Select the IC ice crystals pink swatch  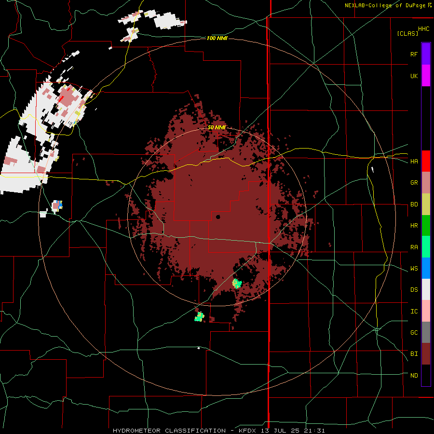click(x=426, y=311)
